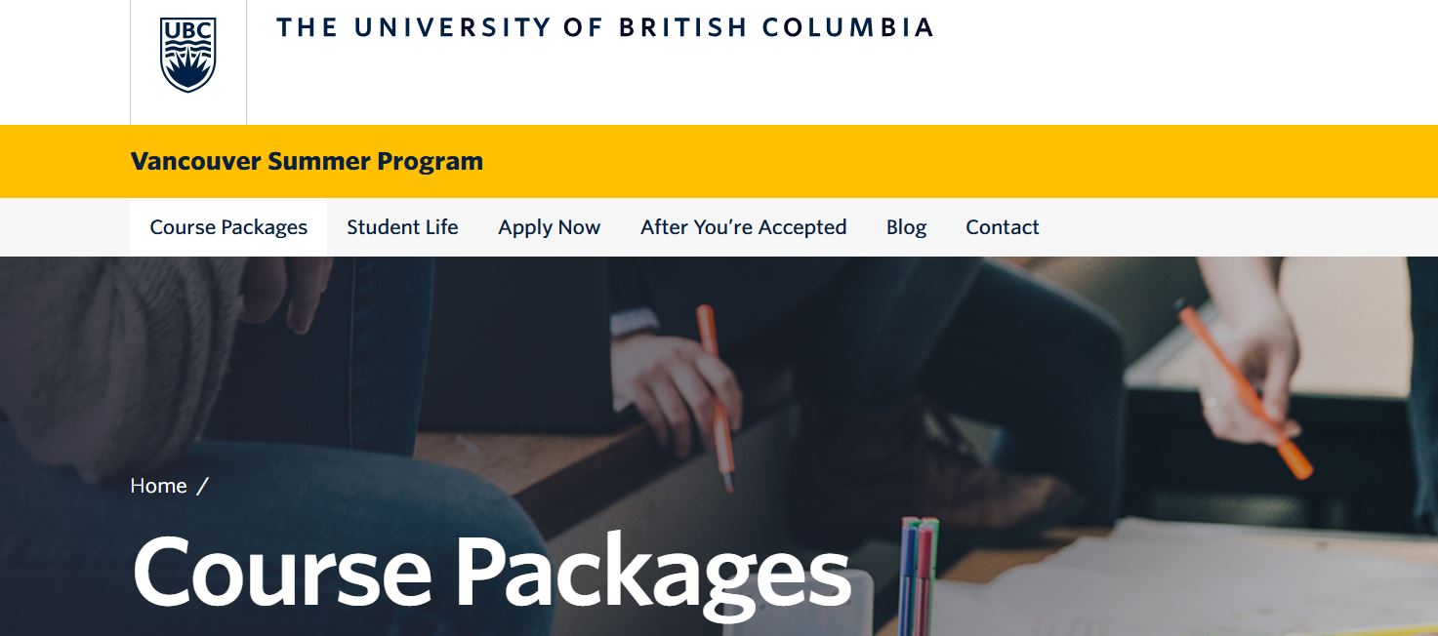Click empty yellow banner area beside program title
Image resolution: width=1438 pixels, height=636 pixels.
point(957,161)
